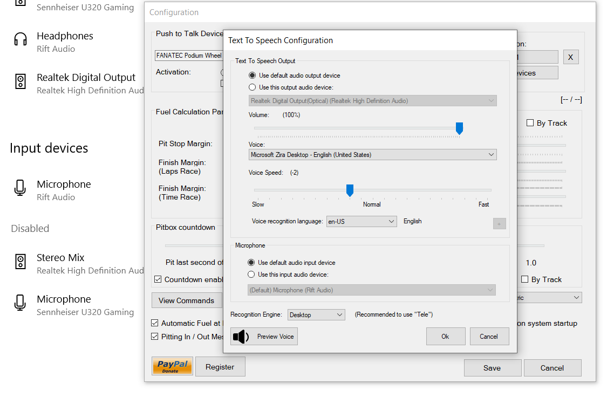Click the Stereo Mix device icon

pos(21,262)
